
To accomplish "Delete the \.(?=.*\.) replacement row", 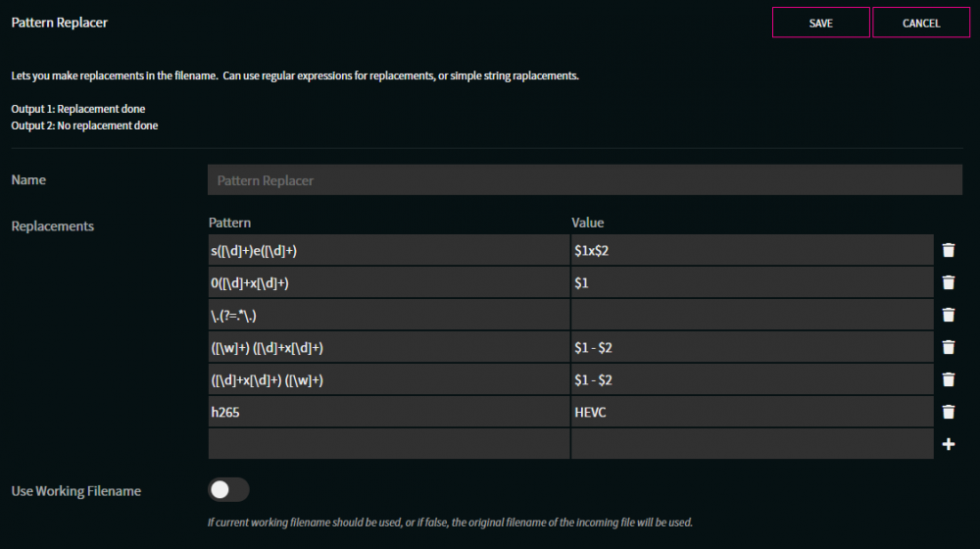I will 948,315.
